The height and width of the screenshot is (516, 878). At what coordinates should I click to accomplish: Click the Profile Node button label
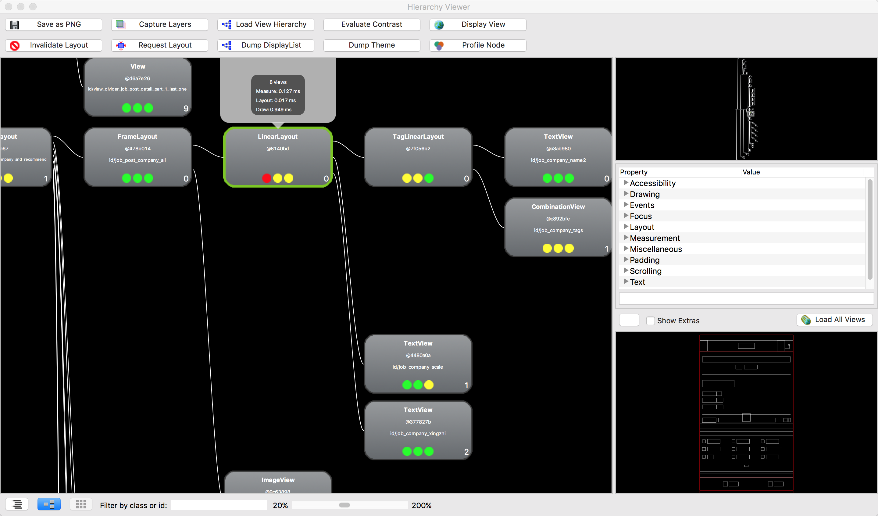[x=483, y=45]
